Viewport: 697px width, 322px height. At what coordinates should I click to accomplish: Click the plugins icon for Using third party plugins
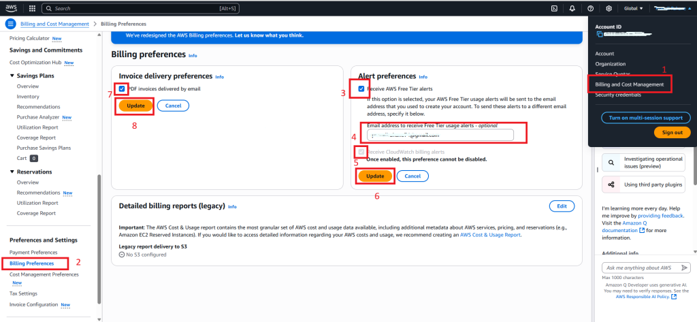(x=611, y=184)
